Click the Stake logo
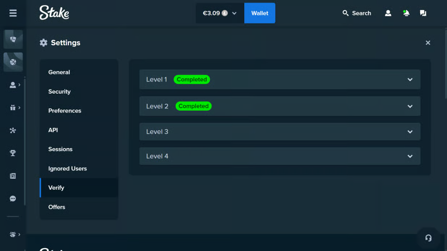The width and height of the screenshot is (447, 251). [x=54, y=13]
